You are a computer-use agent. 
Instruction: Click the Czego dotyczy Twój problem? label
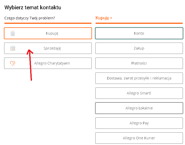pos(30,18)
